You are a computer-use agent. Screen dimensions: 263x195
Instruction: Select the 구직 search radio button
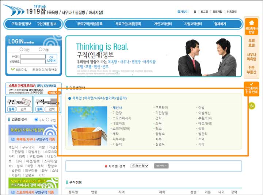(x=36, y=119)
